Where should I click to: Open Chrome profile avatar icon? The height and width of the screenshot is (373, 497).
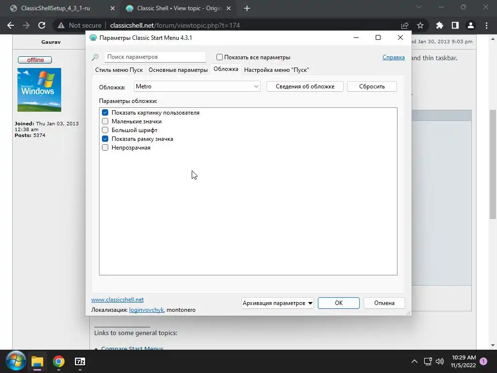471,25
